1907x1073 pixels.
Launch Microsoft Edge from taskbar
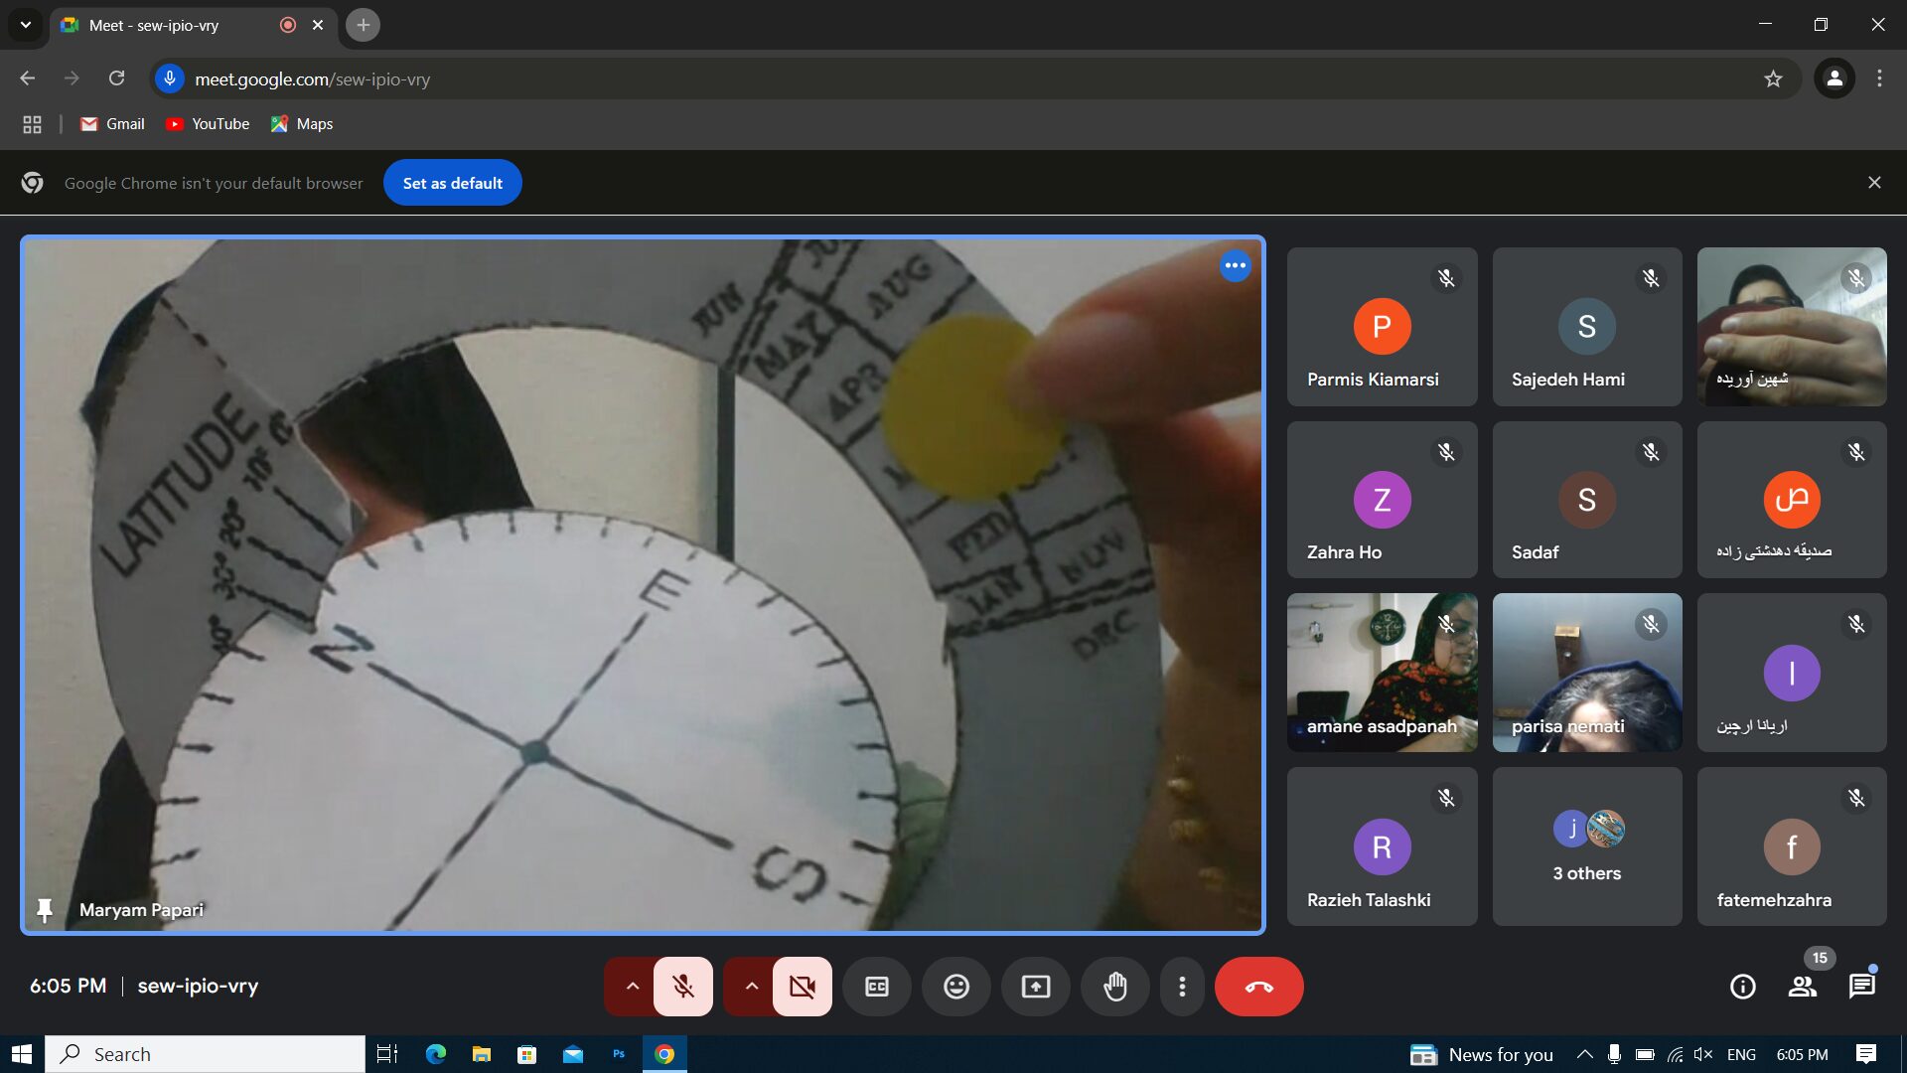[435, 1054]
